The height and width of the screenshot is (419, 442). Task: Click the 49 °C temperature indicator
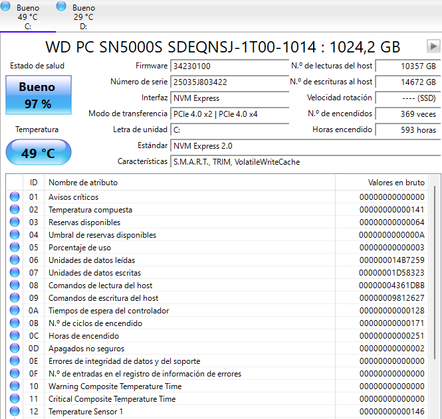click(38, 153)
